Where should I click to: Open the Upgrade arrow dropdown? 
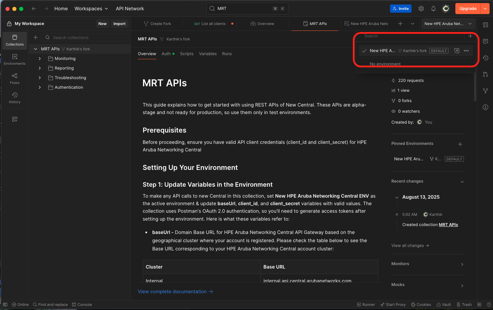(x=485, y=9)
